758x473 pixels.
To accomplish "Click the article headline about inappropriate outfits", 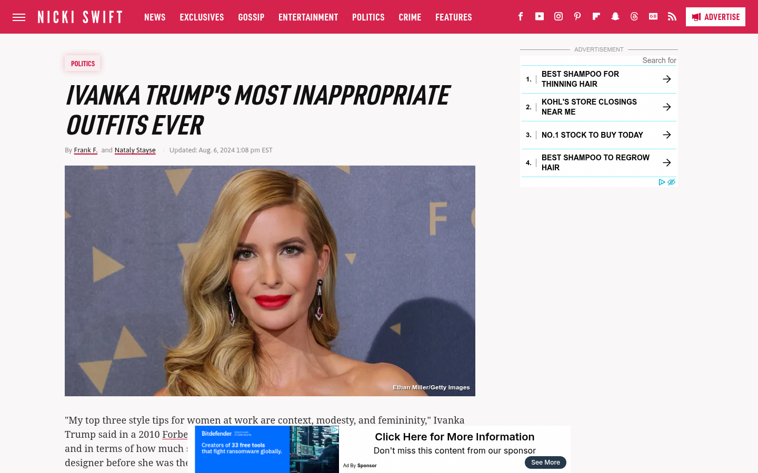I will coord(257,110).
